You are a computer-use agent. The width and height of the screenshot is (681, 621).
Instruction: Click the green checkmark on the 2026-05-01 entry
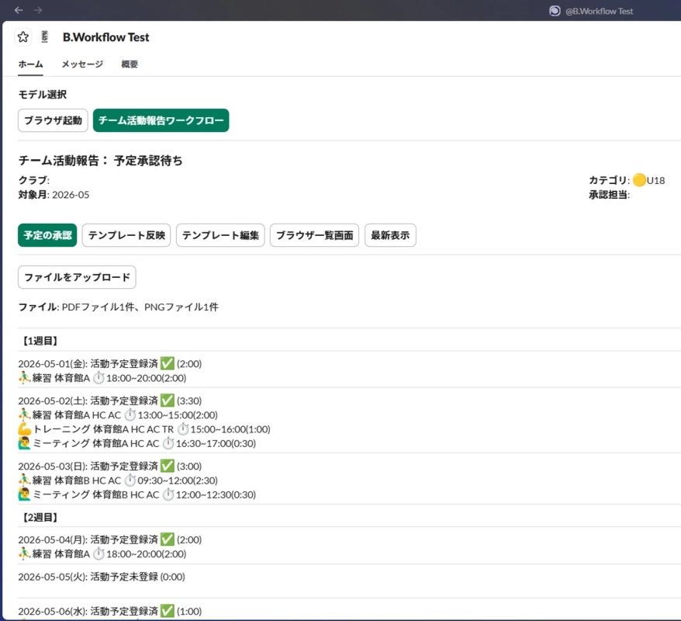click(x=168, y=363)
